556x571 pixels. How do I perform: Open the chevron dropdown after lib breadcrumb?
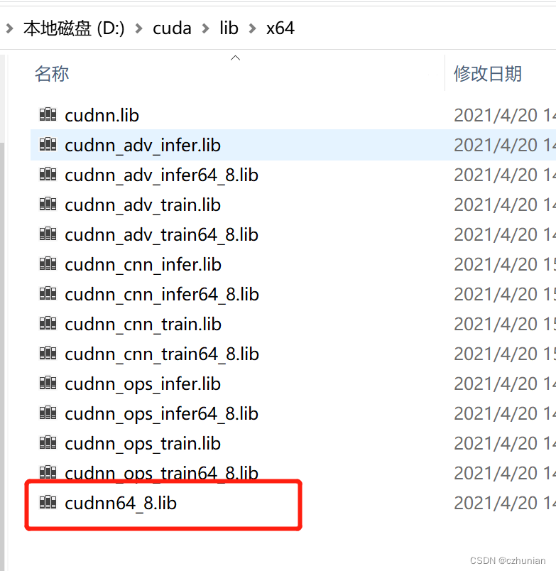click(x=252, y=28)
